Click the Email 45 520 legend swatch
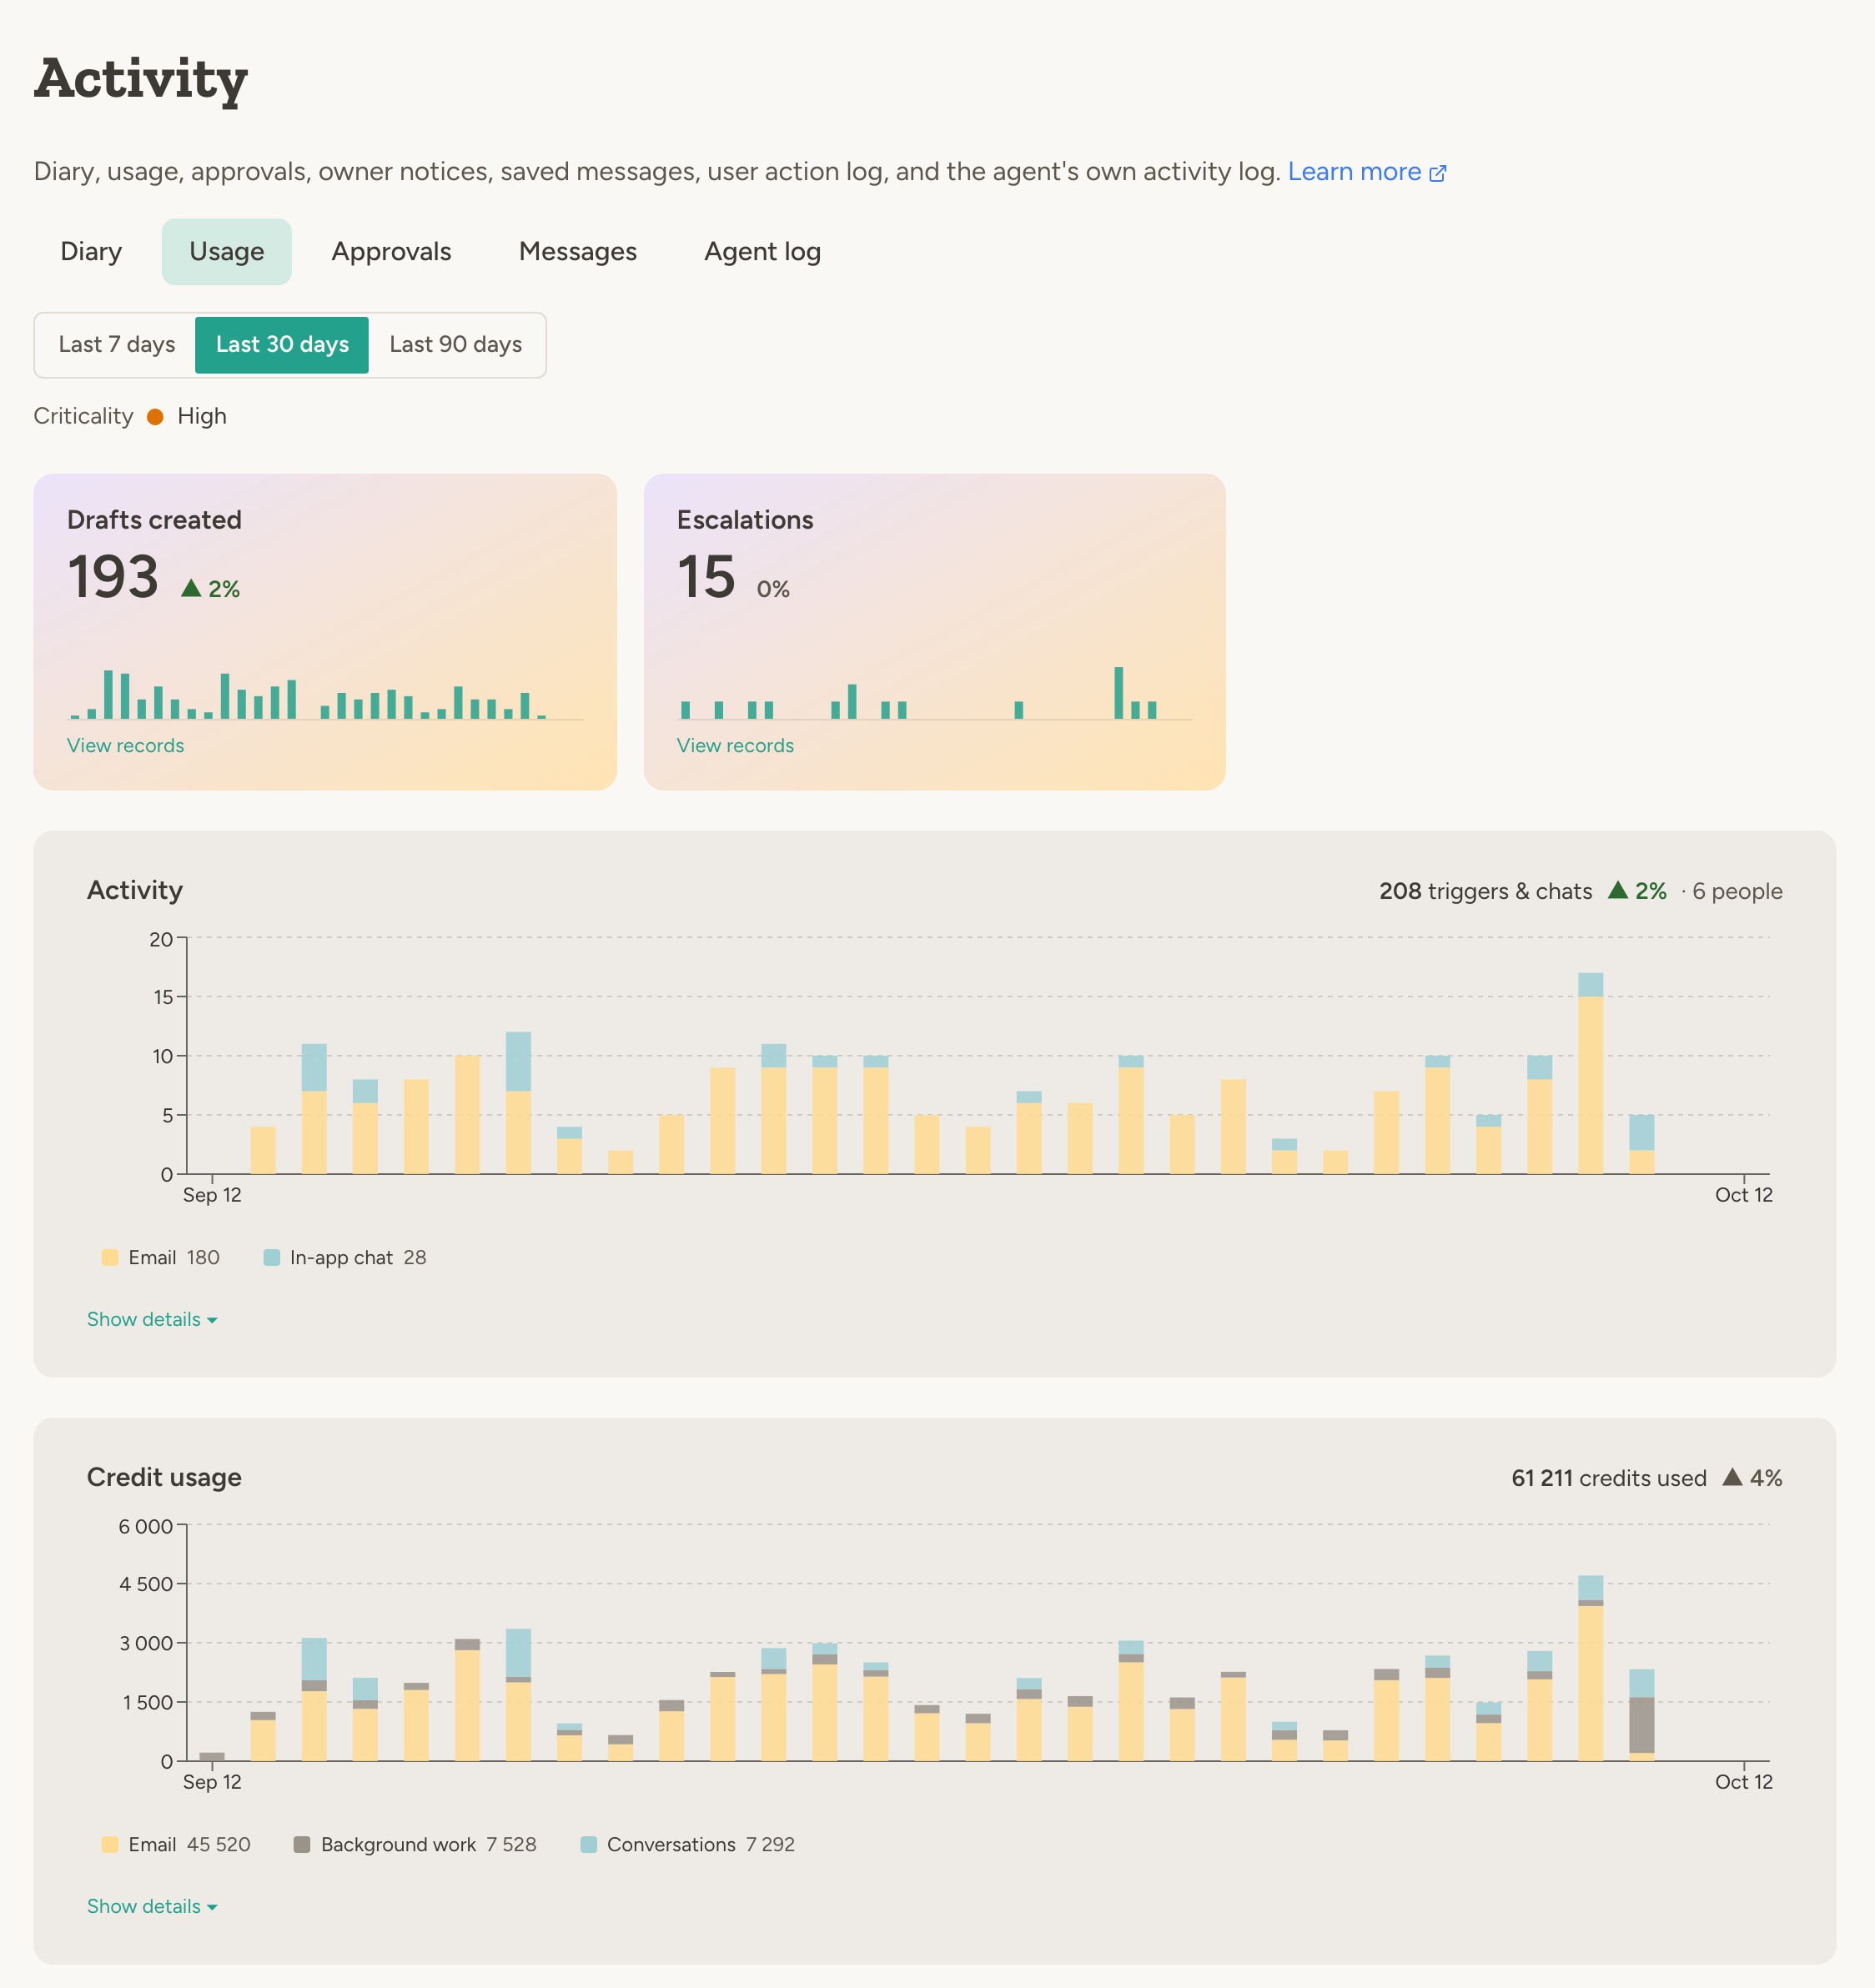This screenshot has height=1988, width=1875. (110, 1845)
